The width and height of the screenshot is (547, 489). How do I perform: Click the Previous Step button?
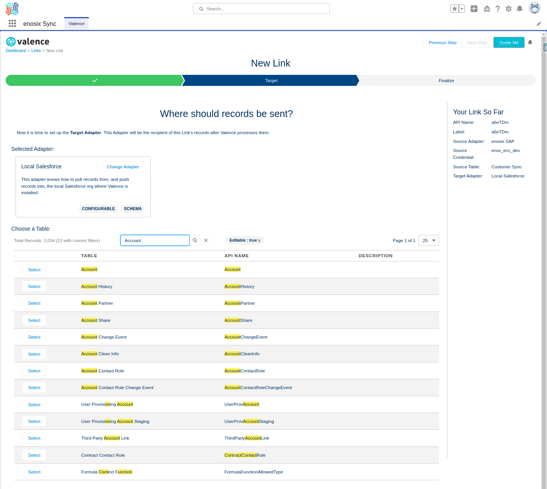coord(443,43)
